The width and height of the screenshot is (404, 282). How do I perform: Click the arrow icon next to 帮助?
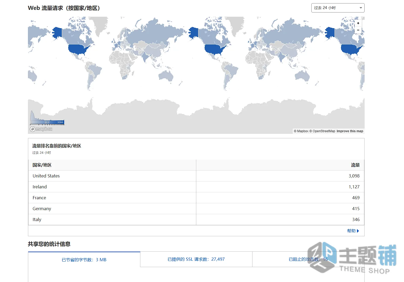click(x=358, y=231)
